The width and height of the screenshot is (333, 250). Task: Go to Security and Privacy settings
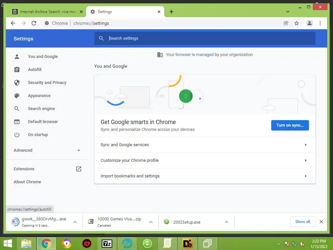pos(47,82)
